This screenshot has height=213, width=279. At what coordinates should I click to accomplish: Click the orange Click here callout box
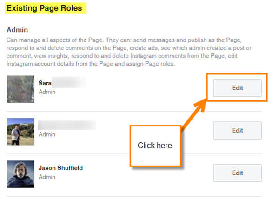[155, 146]
